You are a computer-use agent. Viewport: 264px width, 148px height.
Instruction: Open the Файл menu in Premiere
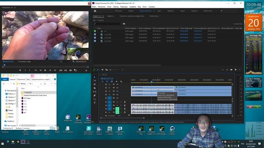tap(94, 7)
